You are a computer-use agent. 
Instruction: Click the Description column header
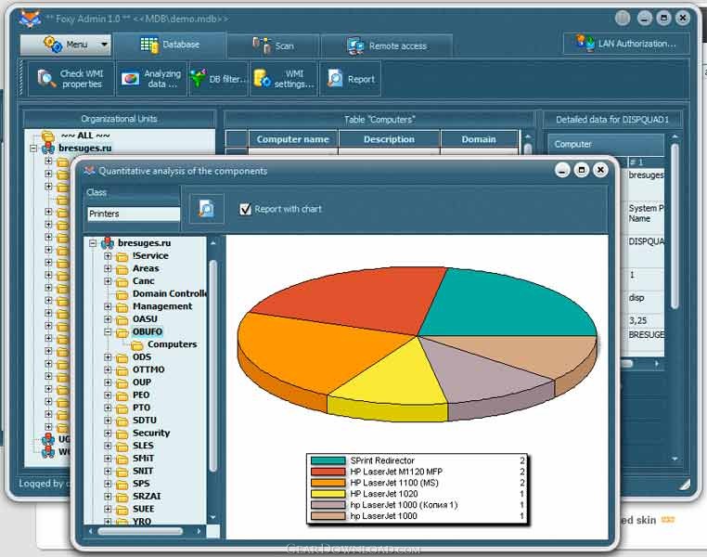tap(389, 139)
